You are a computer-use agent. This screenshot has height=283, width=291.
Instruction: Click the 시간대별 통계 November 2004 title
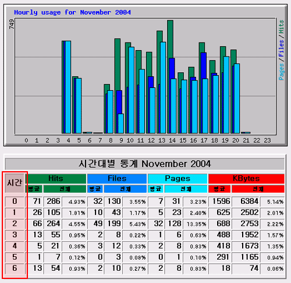145,164
